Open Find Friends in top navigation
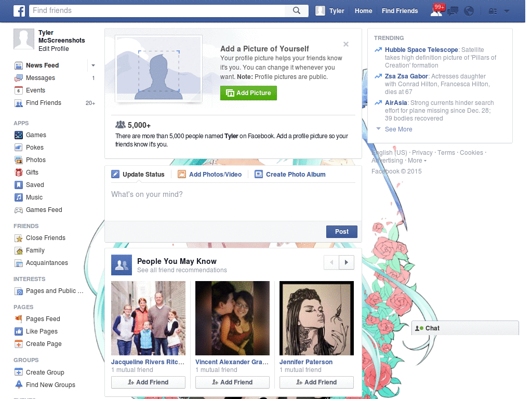This screenshot has width=532, height=399. pos(400,11)
